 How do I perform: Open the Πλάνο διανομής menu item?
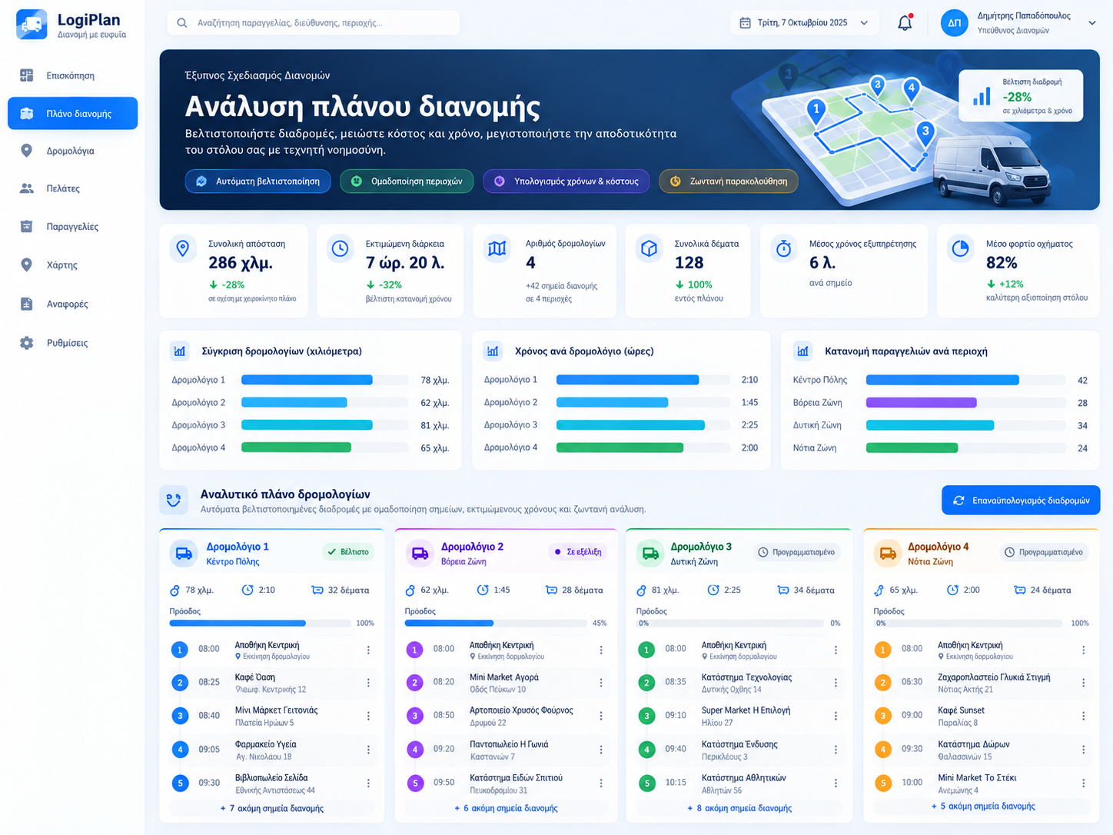click(x=73, y=113)
